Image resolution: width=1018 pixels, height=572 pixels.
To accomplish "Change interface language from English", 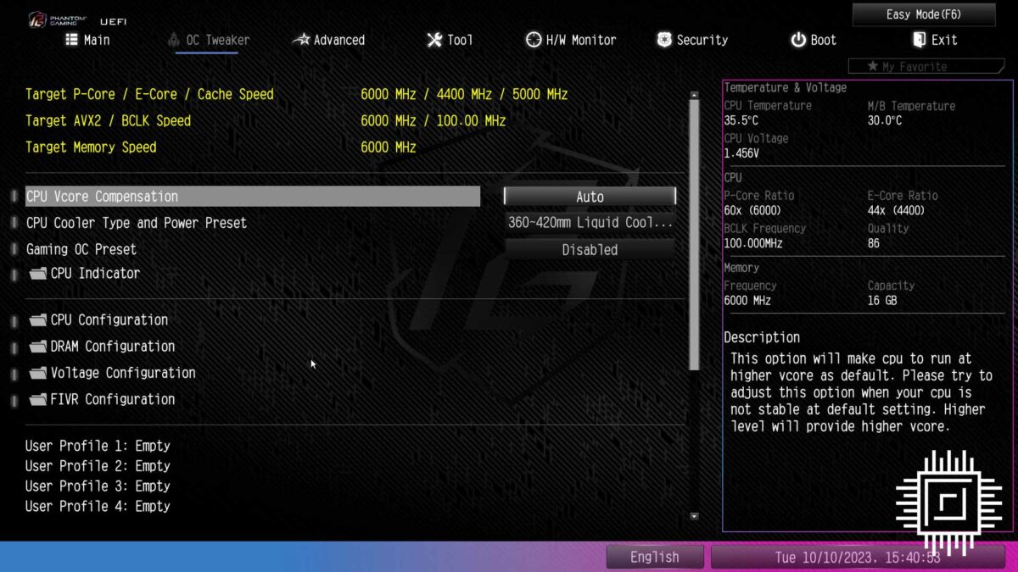I will [x=655, y=557].
